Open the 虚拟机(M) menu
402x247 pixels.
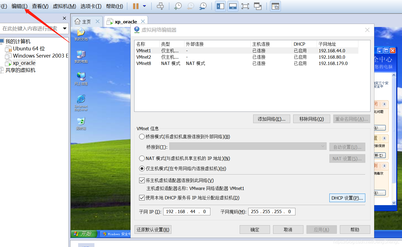coord(64,6)
